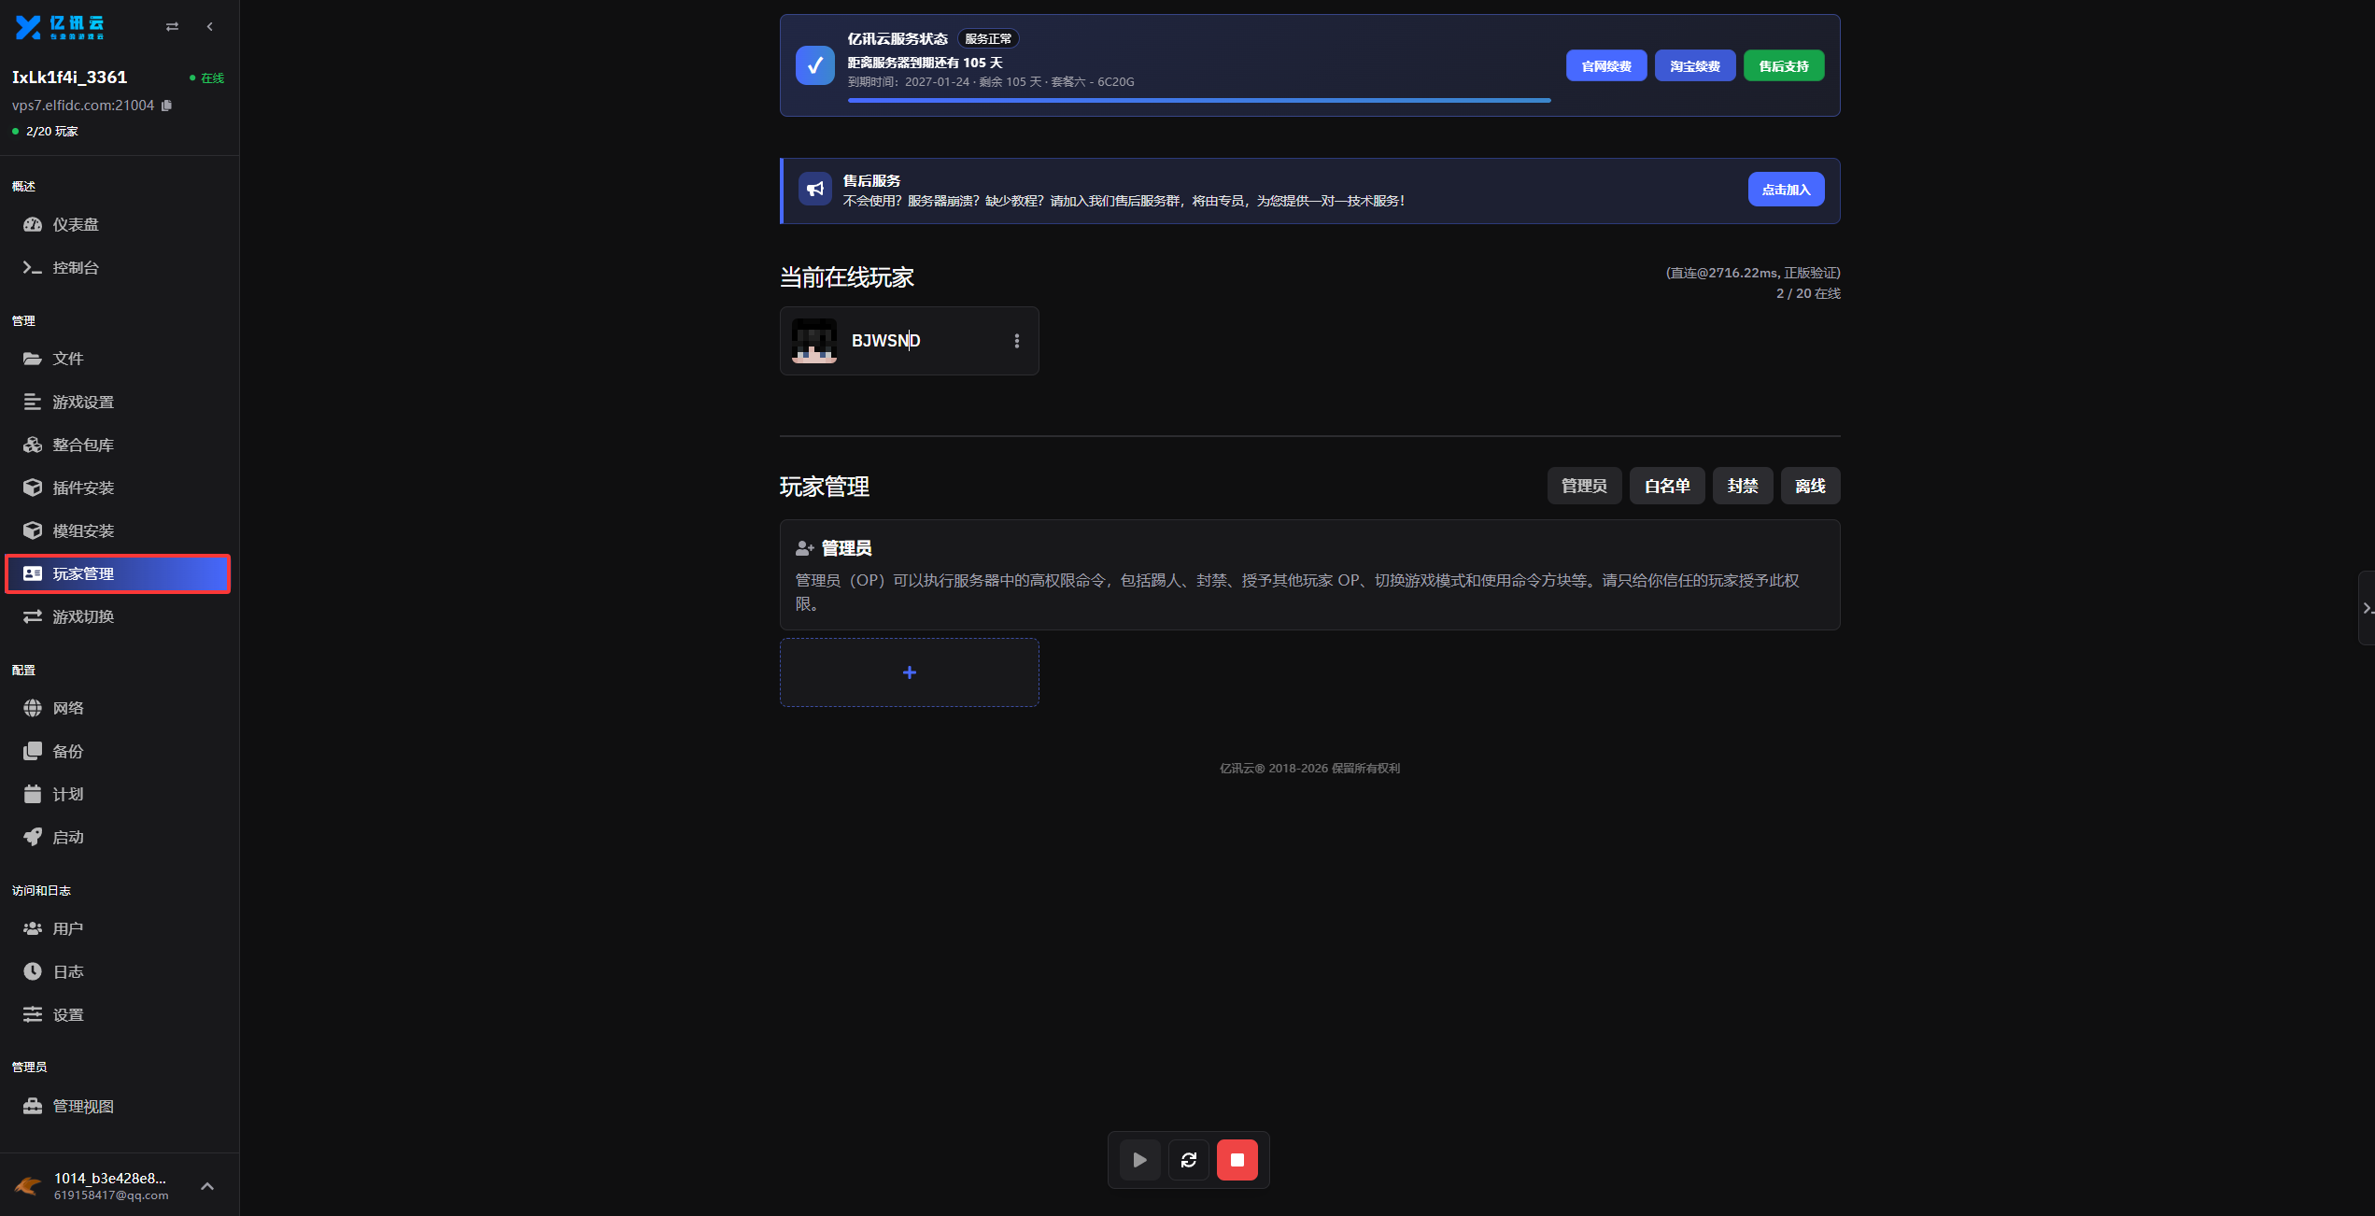This screenshot has height=1216, width=2375.
Task: Click the join group button (点击加入)
Action: (1786, 190)
